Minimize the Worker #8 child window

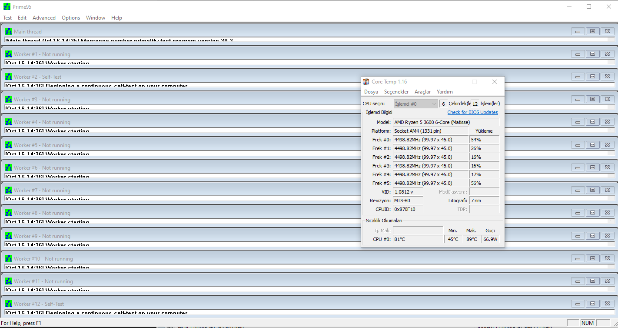click(578, 213)
